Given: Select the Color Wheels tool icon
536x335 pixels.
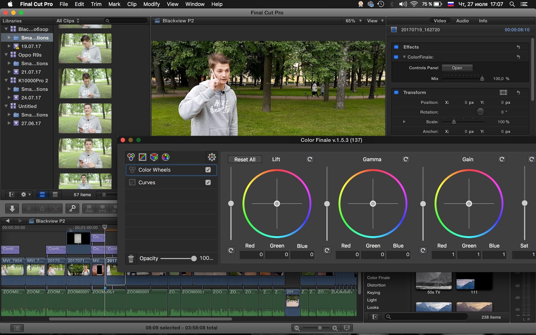Looking at the screenshot, I should click(x=131, y=157).
